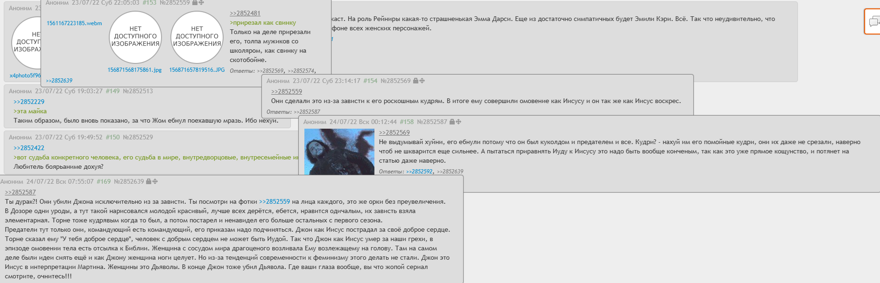The width and height of the screenshot is (880, 283).
Task: Click timestamp '24/07/22 Вск 00:12:44'
Action: (363, 122)
